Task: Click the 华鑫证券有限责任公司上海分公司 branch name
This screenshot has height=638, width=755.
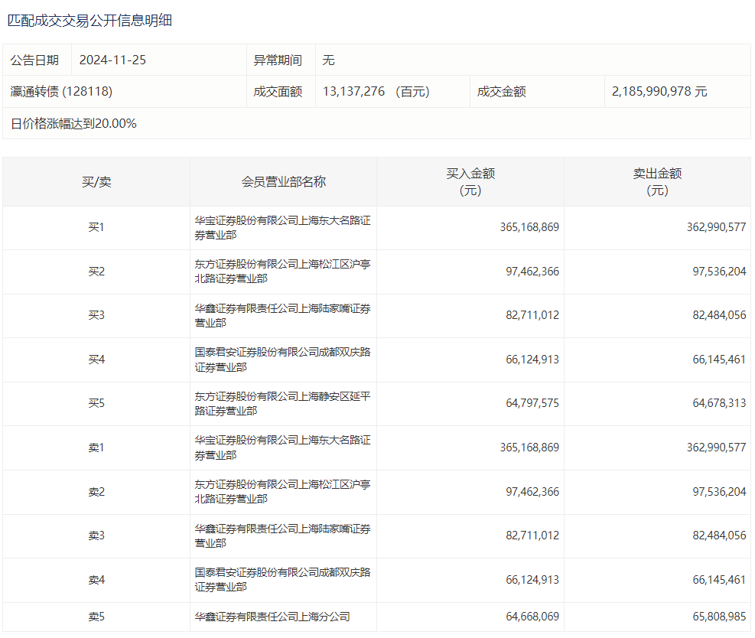Action: coord(272,617)
